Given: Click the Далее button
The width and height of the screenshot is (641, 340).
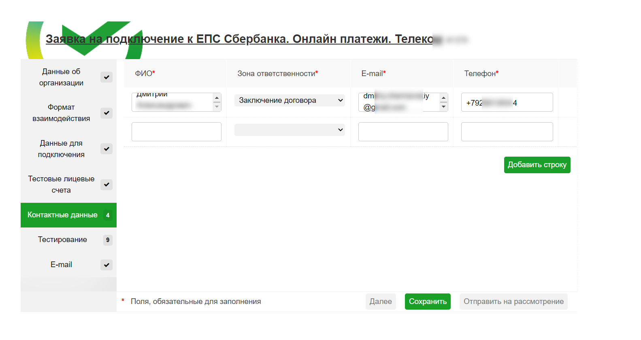Looking at the screenshot, I should point(381,302).
